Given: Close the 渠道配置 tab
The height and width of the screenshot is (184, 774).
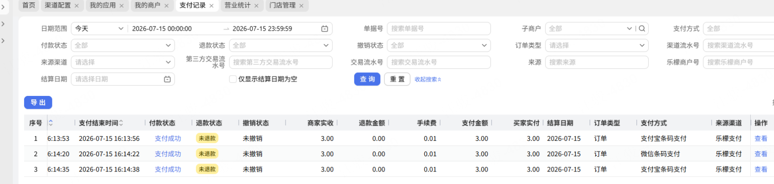Looking at the screenshot, I should coord(77,6).
